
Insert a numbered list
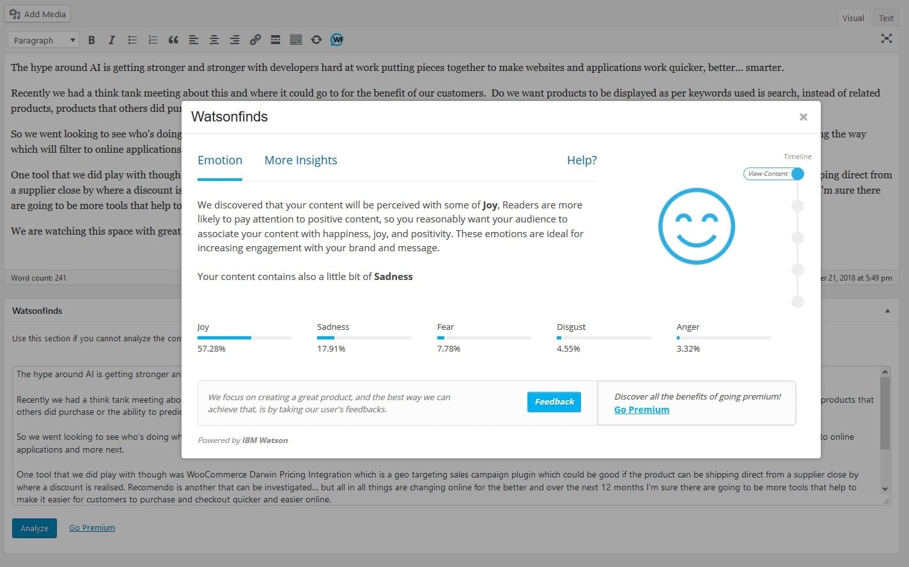tap(153, 40)
